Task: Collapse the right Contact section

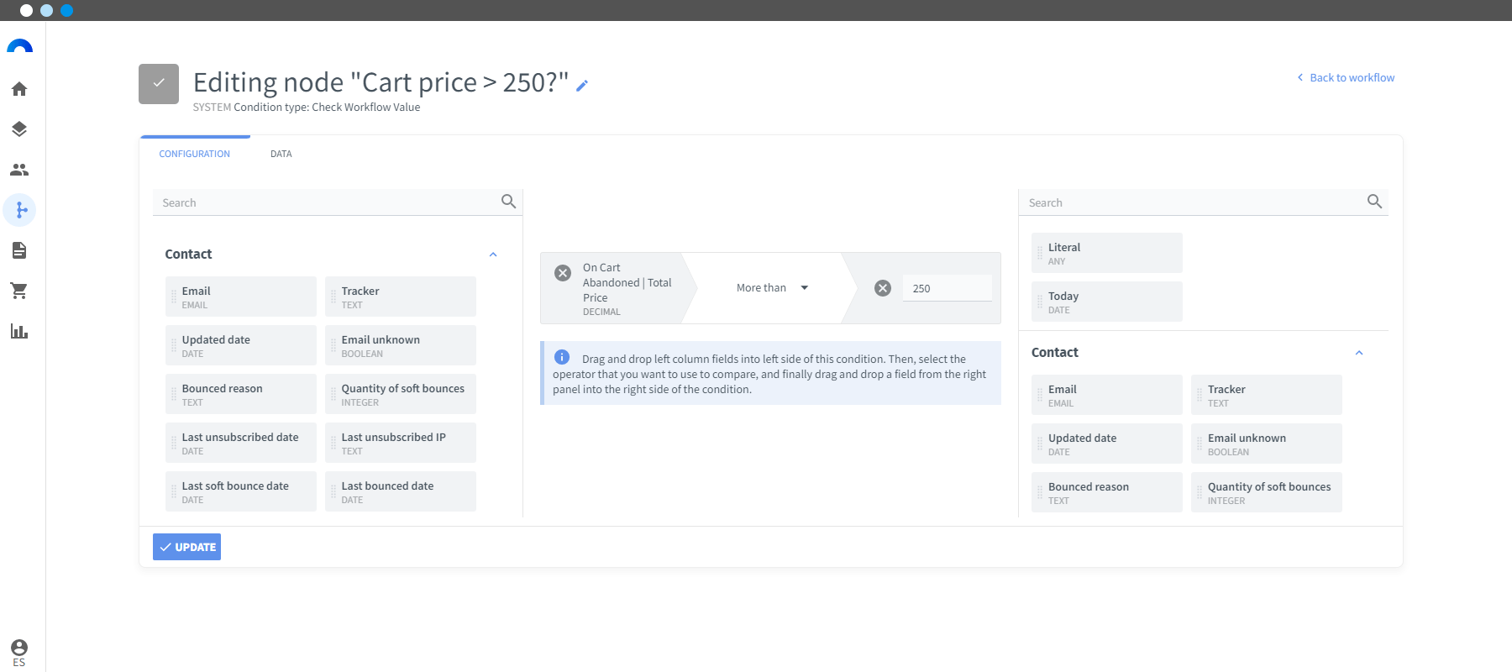Action: pos(1359,353)
